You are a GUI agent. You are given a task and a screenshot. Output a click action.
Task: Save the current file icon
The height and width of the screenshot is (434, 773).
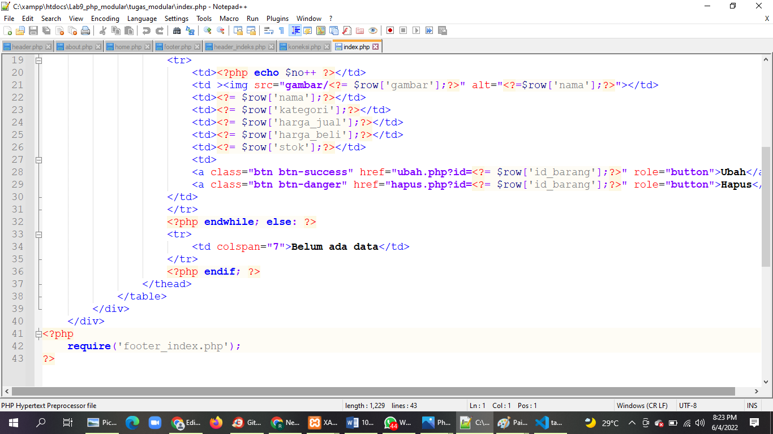point(33,31)
